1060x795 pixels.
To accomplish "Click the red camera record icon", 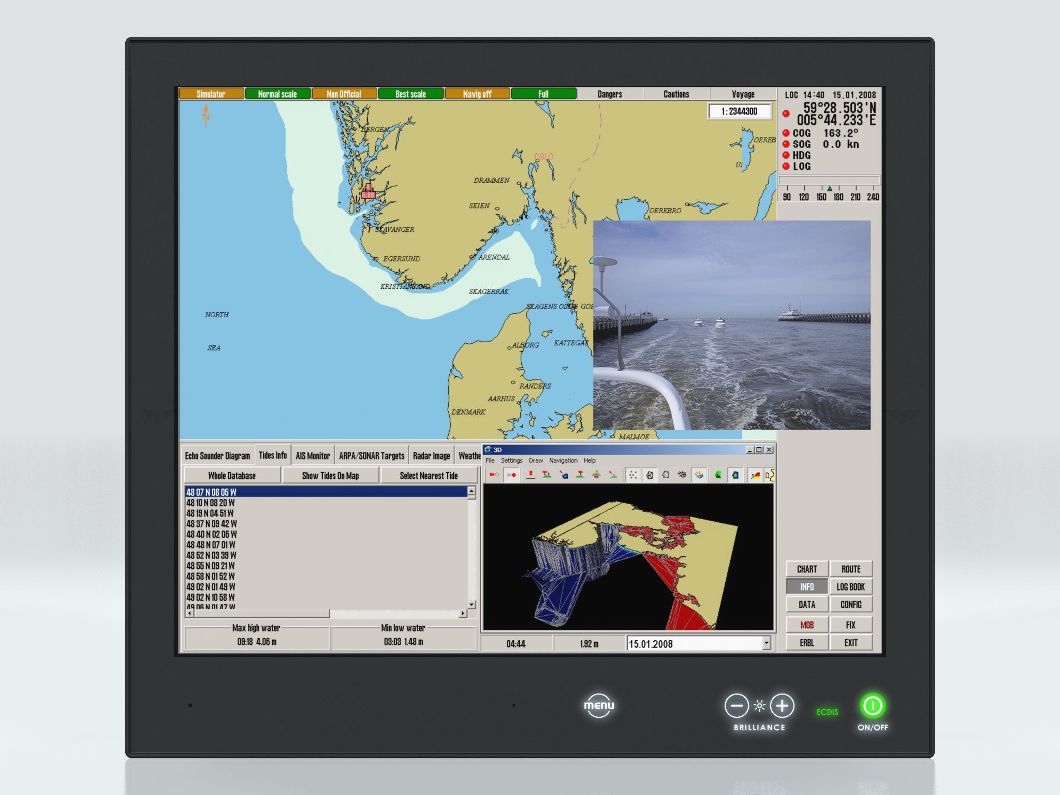I will coord(494,475).
